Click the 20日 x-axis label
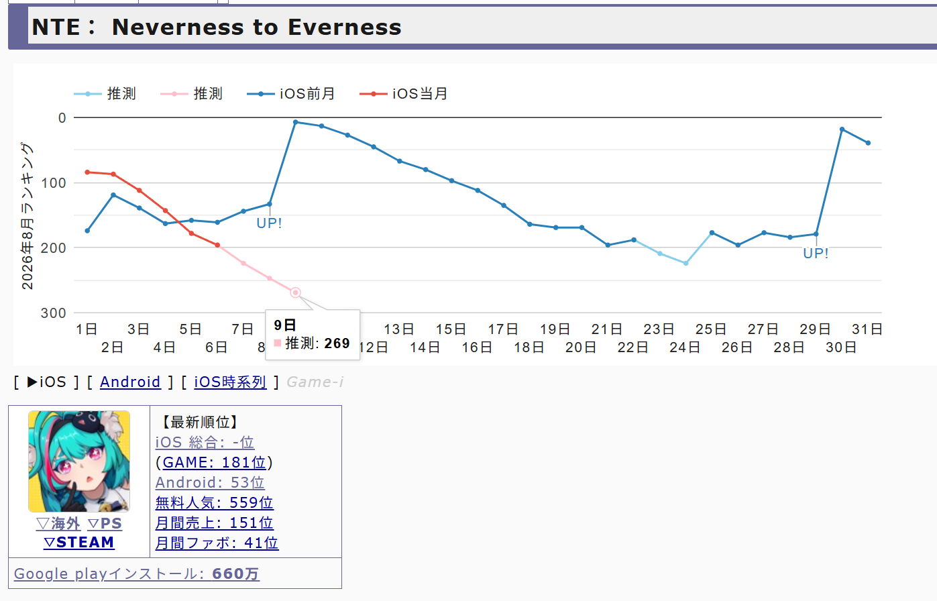This screenshot has width=937, height=601. point(581,347)
